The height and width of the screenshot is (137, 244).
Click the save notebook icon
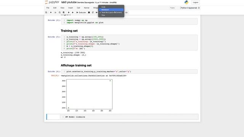[x=46, y=13]
